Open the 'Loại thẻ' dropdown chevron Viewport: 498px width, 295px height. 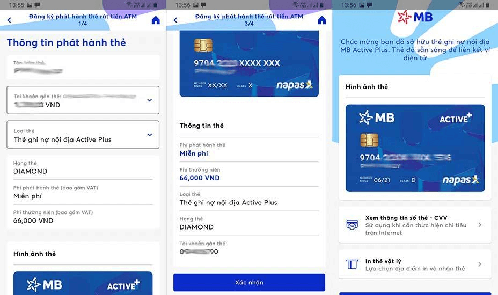[149, 135]
